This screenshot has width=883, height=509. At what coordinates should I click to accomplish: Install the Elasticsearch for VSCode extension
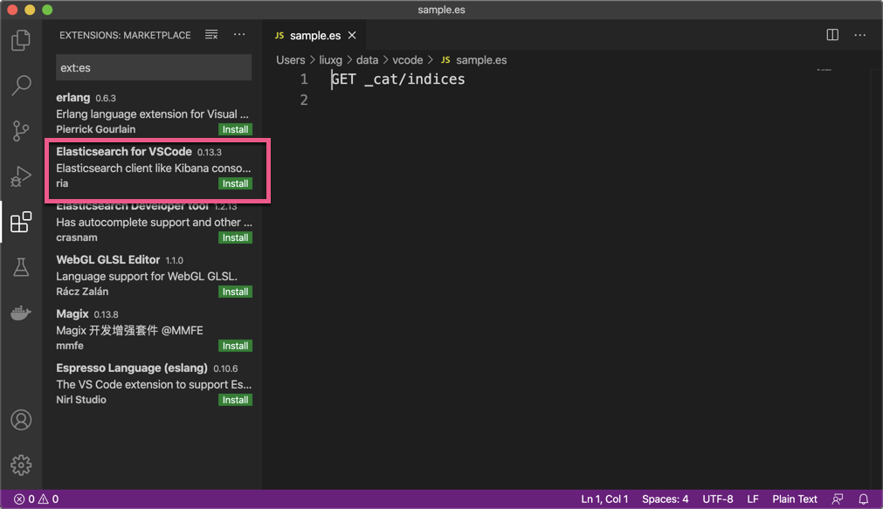click(234, 183)
